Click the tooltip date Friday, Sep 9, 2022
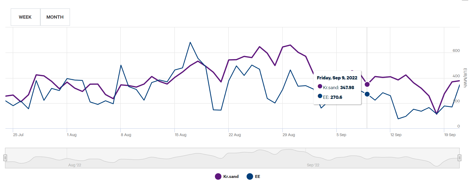The image size is (473, 192). (337, 78)
